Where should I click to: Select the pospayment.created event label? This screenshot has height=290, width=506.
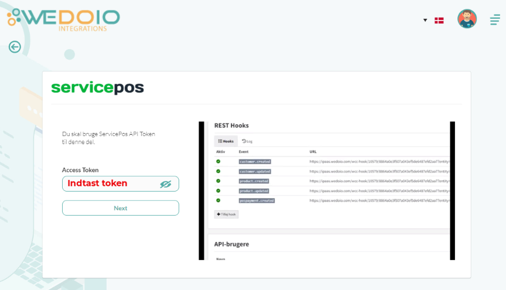[x=257, y=200]
